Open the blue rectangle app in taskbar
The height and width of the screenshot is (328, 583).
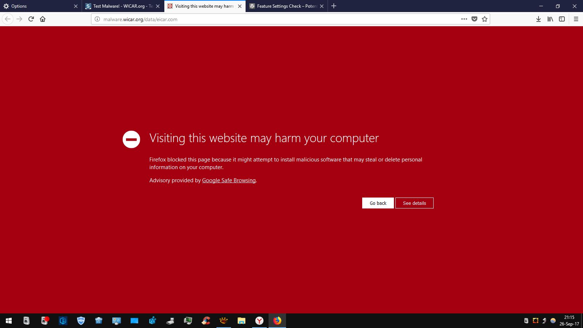pyautogui.click(x=134, y=321)
